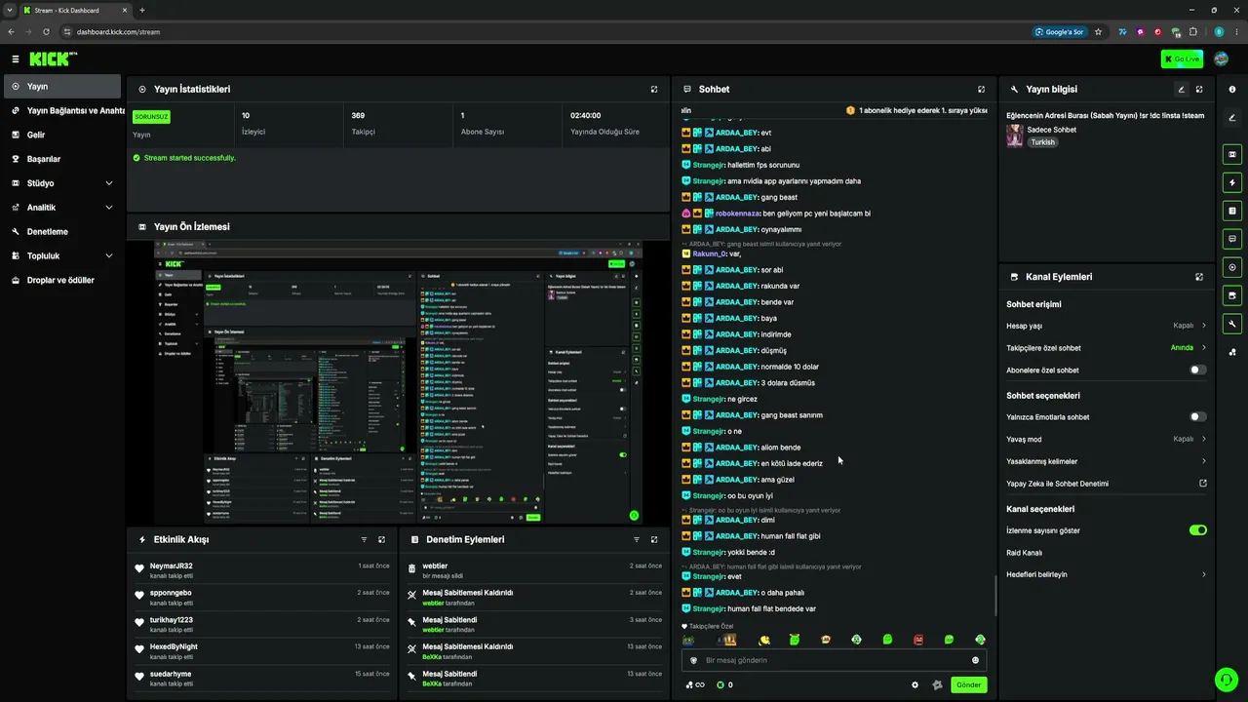Open Hedeflerinizi belirleyin chevron
Image resolution: width=1248 pixels, height=702 pixels.
[1204, 574]
